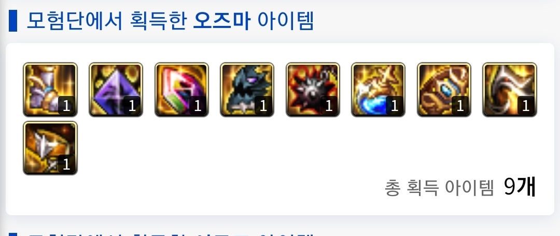
Task: Click the count badge on golden boots item
Action: [x=66, y=106]
